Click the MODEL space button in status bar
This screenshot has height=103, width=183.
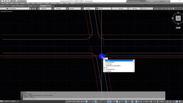(83, 102)
